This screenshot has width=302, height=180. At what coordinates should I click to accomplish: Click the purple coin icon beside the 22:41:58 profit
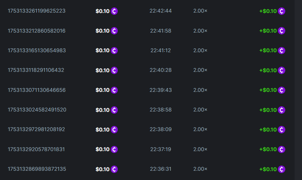(282, 31)
